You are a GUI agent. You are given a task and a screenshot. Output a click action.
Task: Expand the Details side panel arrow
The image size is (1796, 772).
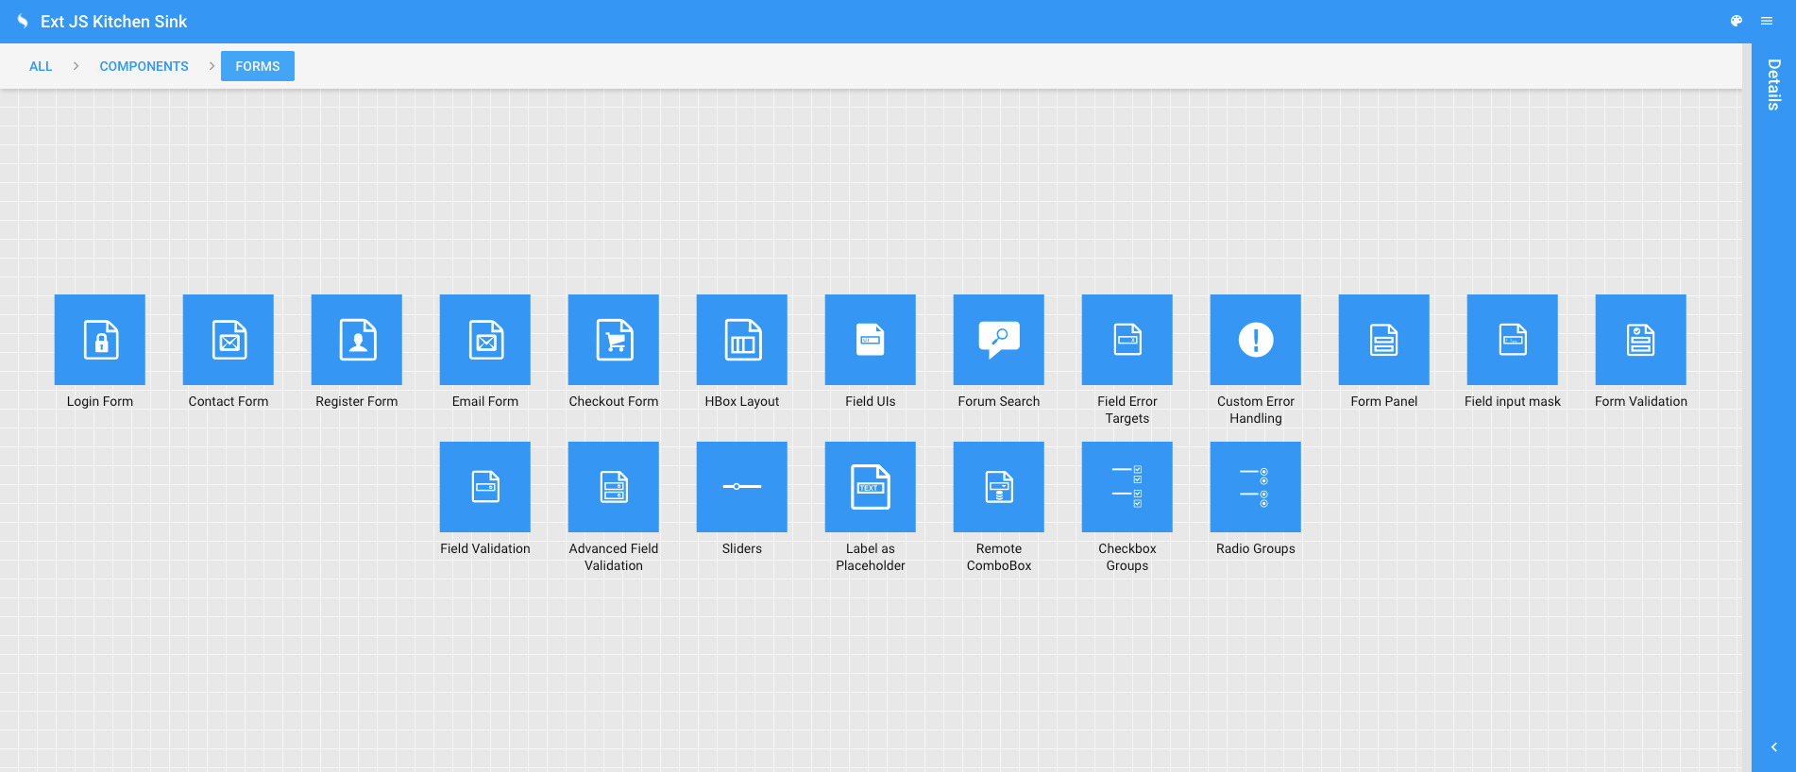tap(1774, 747)
